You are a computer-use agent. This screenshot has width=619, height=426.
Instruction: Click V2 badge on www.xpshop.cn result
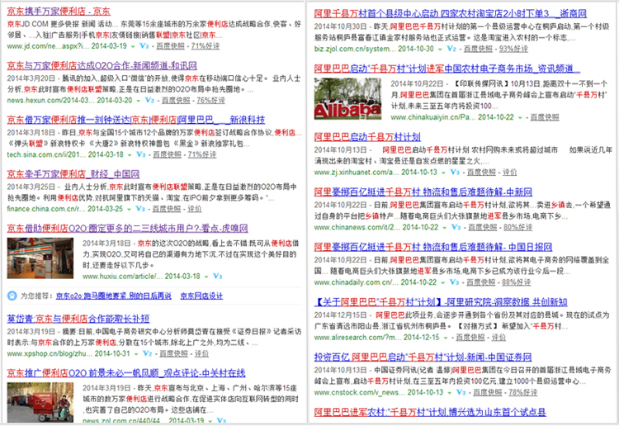click(147, 353)
